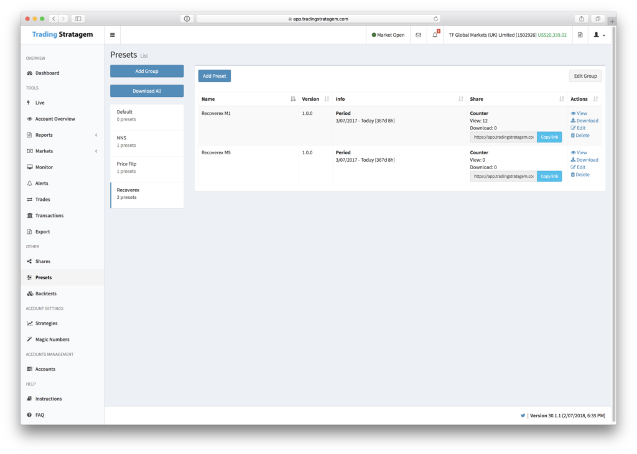Click the Edit Group button

click(585, 76)
